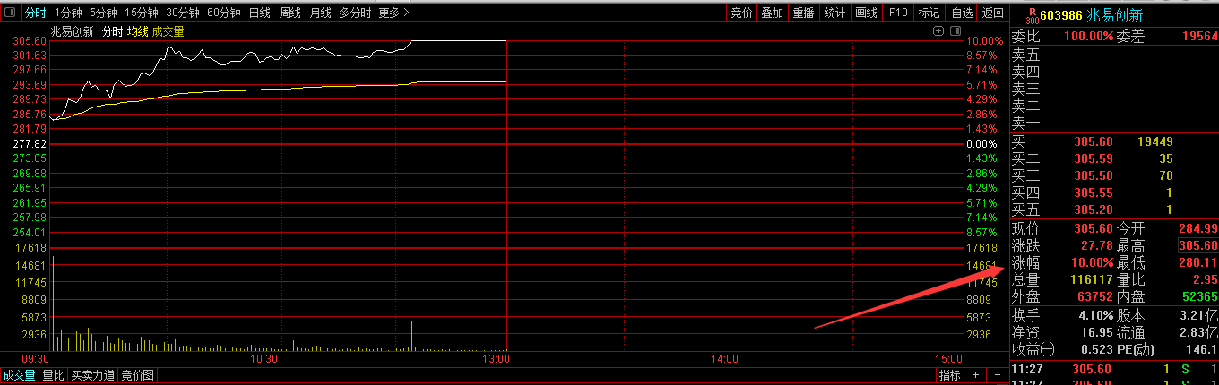Click the 总量 value 116117

(1092, 279)
